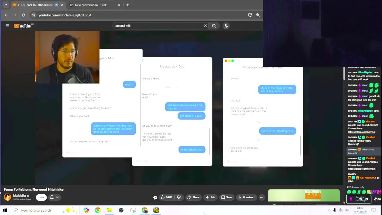Open the ENG language switcher

pos(348,210)
